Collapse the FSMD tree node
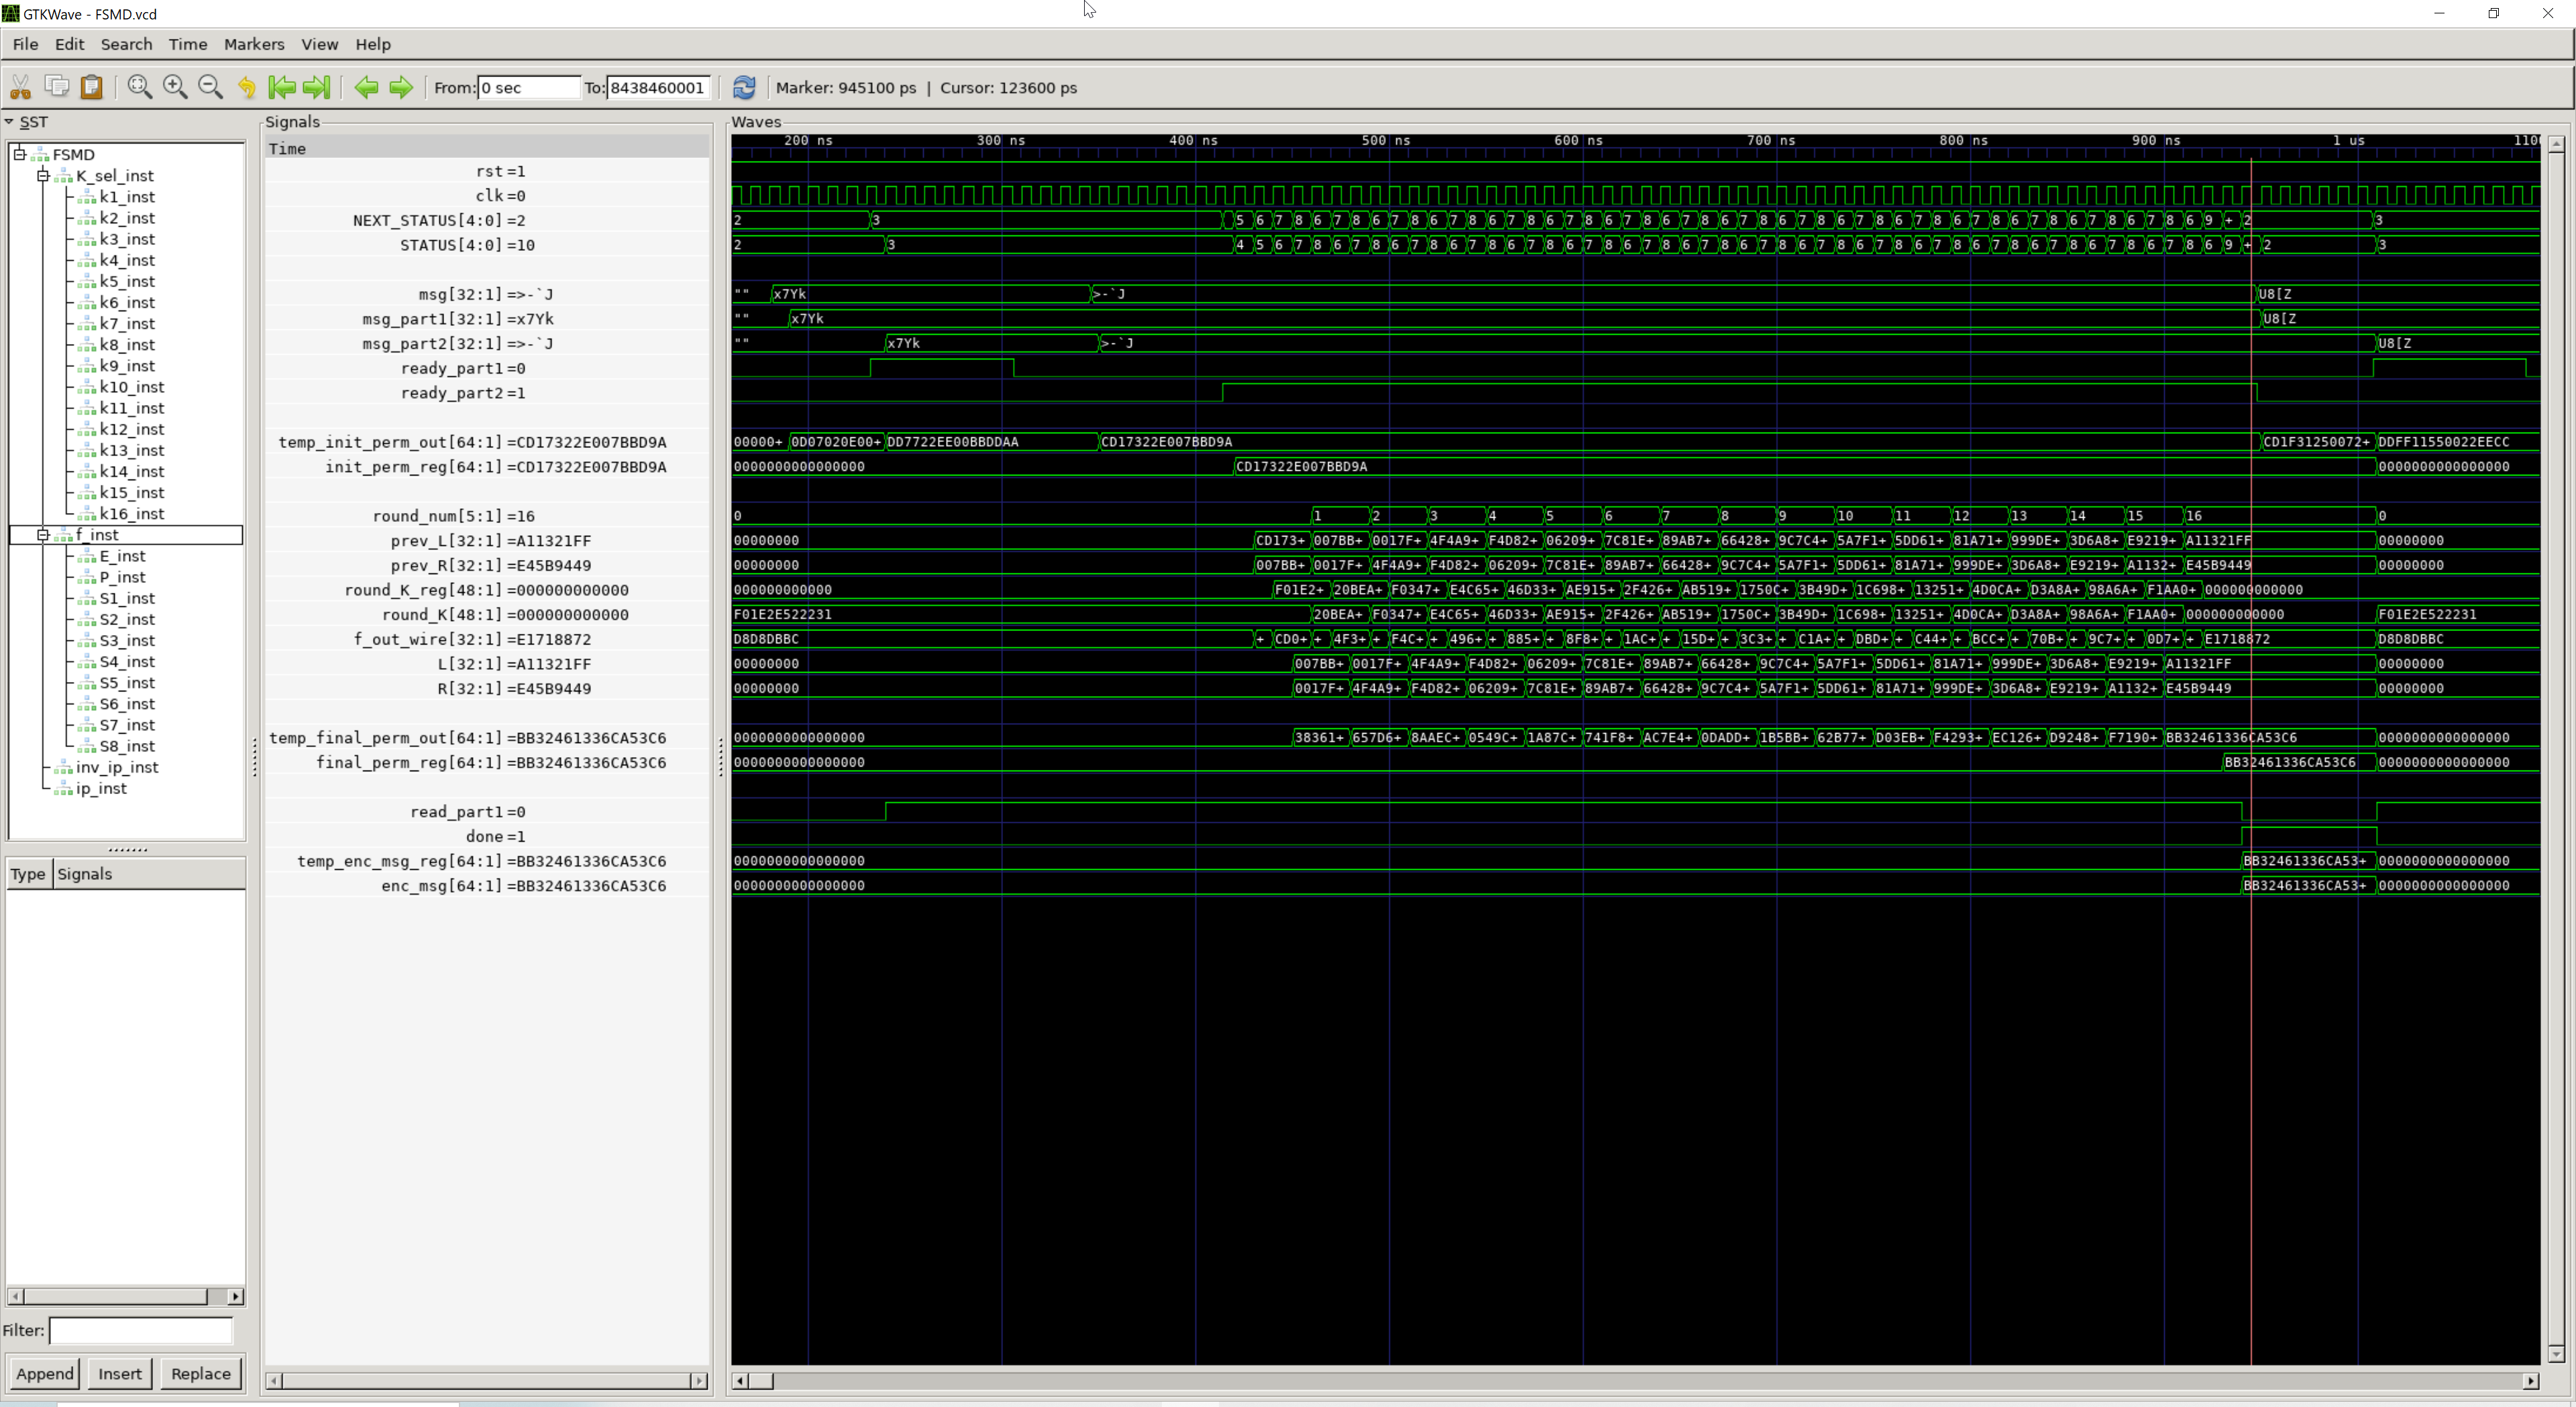 [x=19, y=154]
